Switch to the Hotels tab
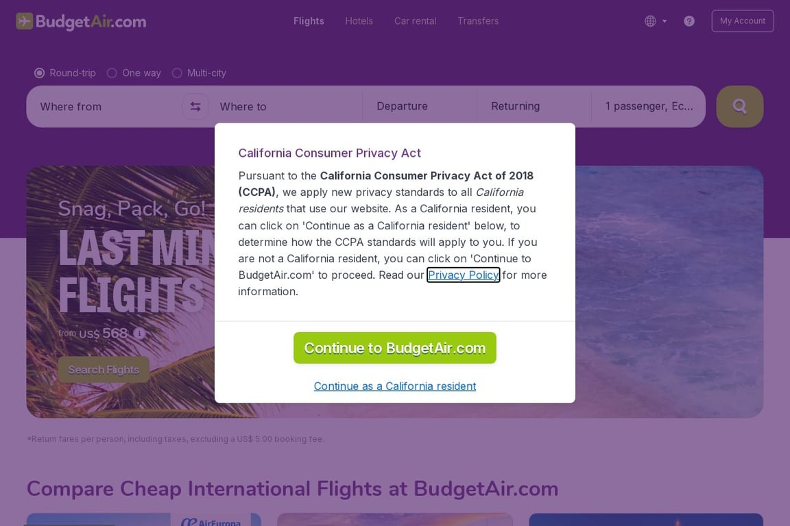The height and width of the screenshot is (526, 790). (x=359, y=21)
